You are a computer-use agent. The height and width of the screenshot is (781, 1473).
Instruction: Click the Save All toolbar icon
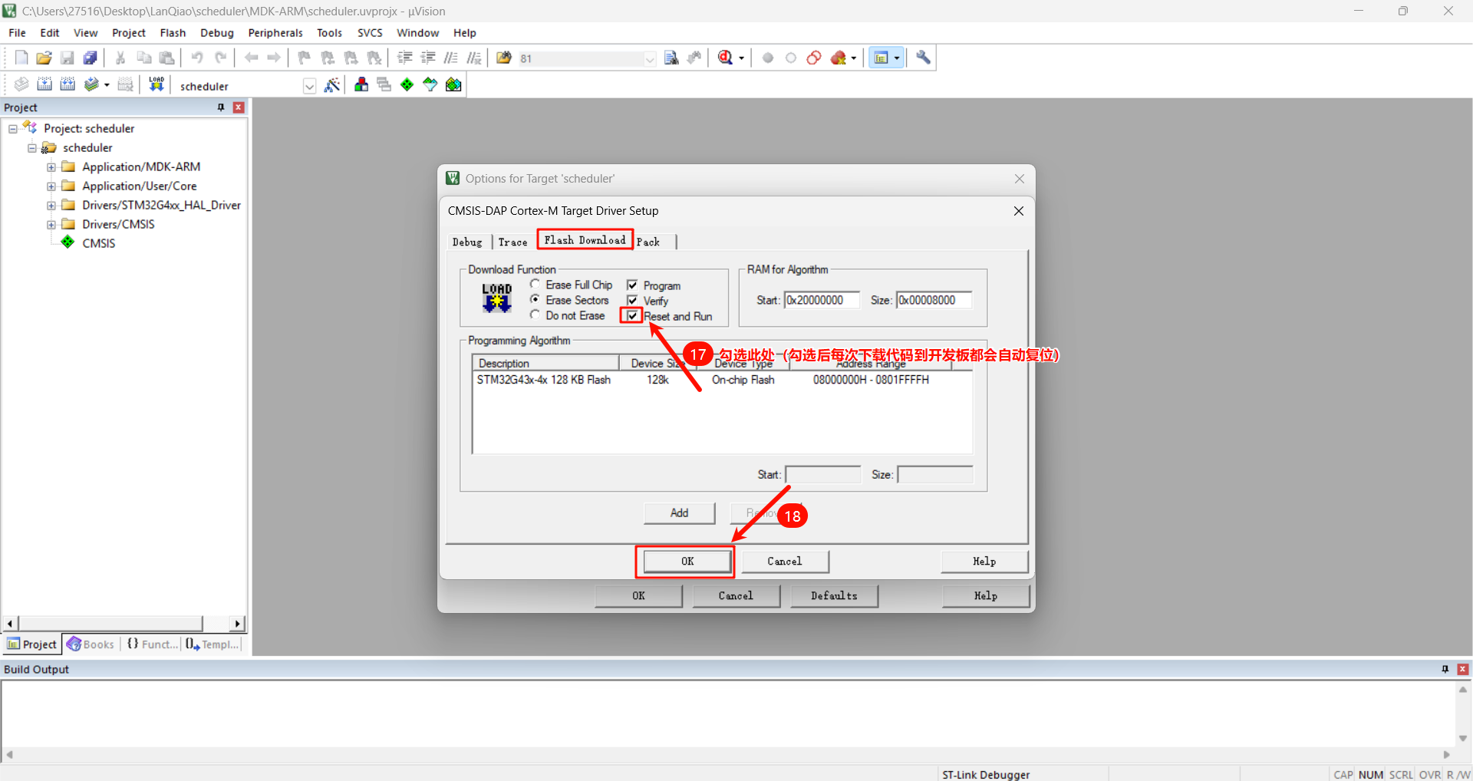pyautogui.click(x=91, y=58)
